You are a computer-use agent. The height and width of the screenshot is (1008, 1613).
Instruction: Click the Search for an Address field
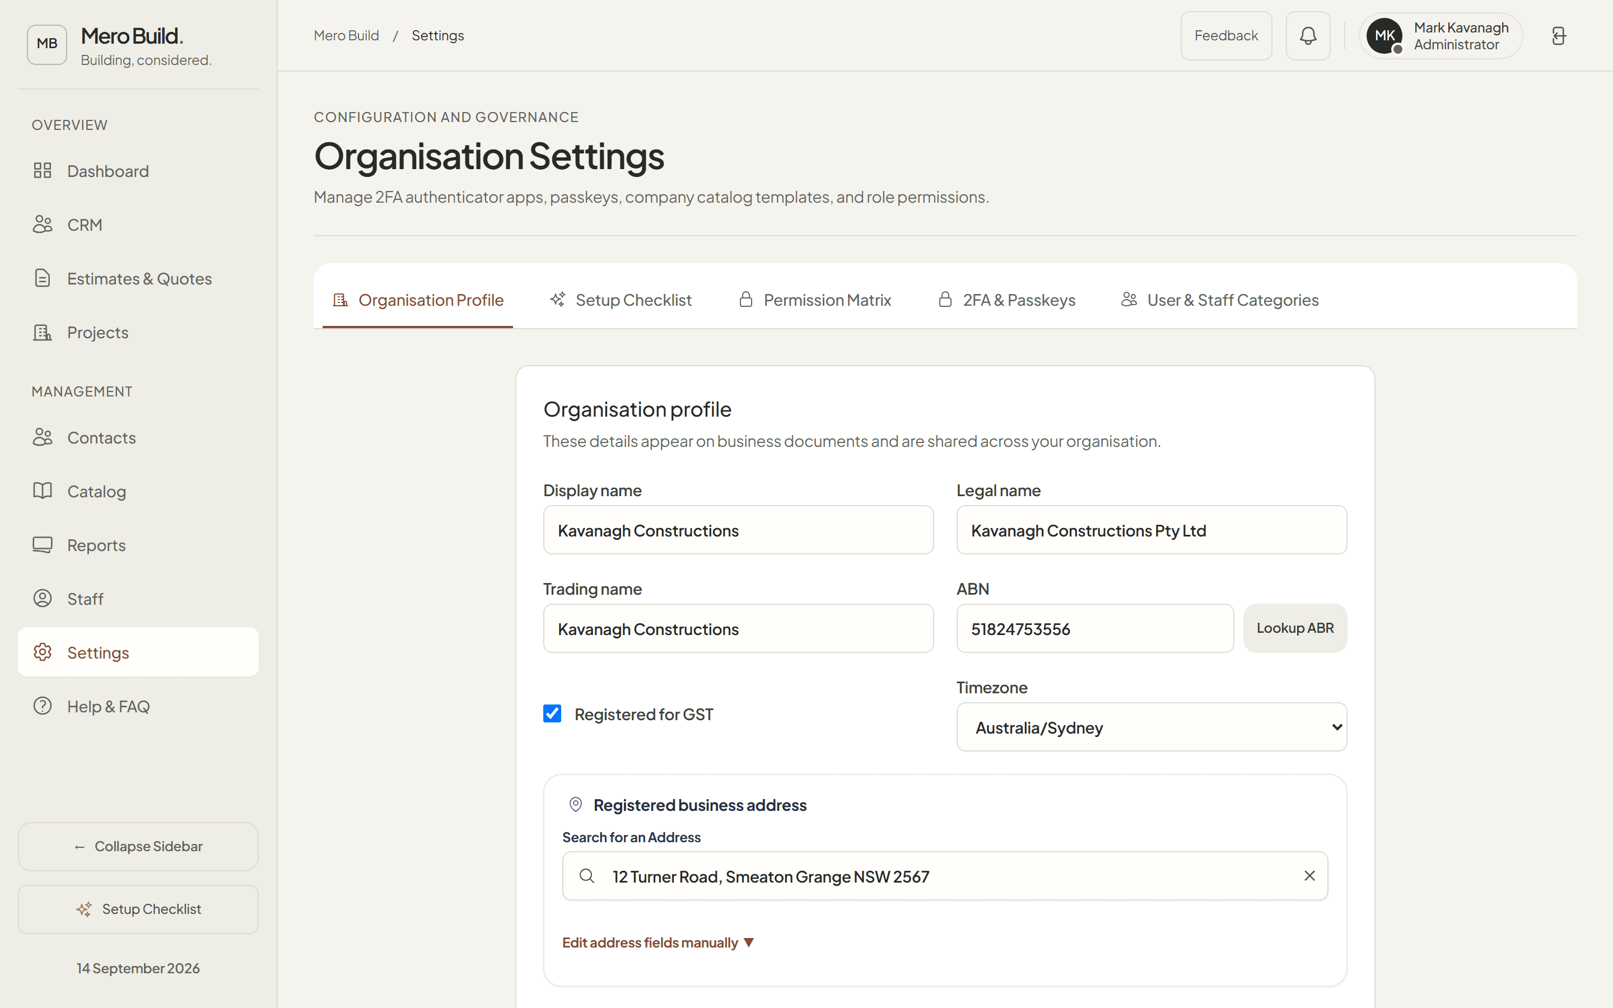pos(944,875)
